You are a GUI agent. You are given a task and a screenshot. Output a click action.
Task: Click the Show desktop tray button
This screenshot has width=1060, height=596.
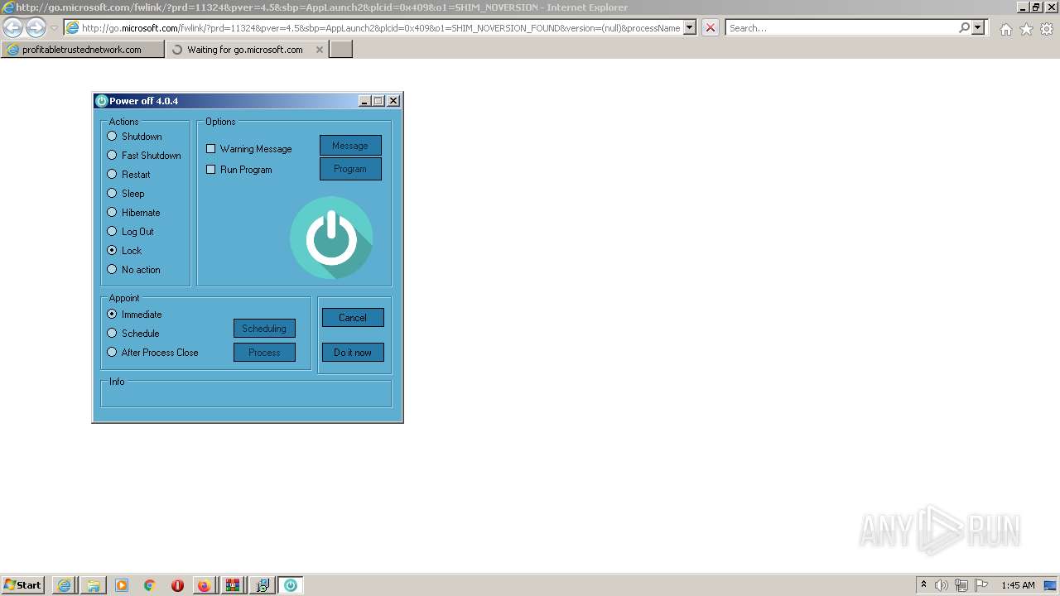pos(1050,585)
